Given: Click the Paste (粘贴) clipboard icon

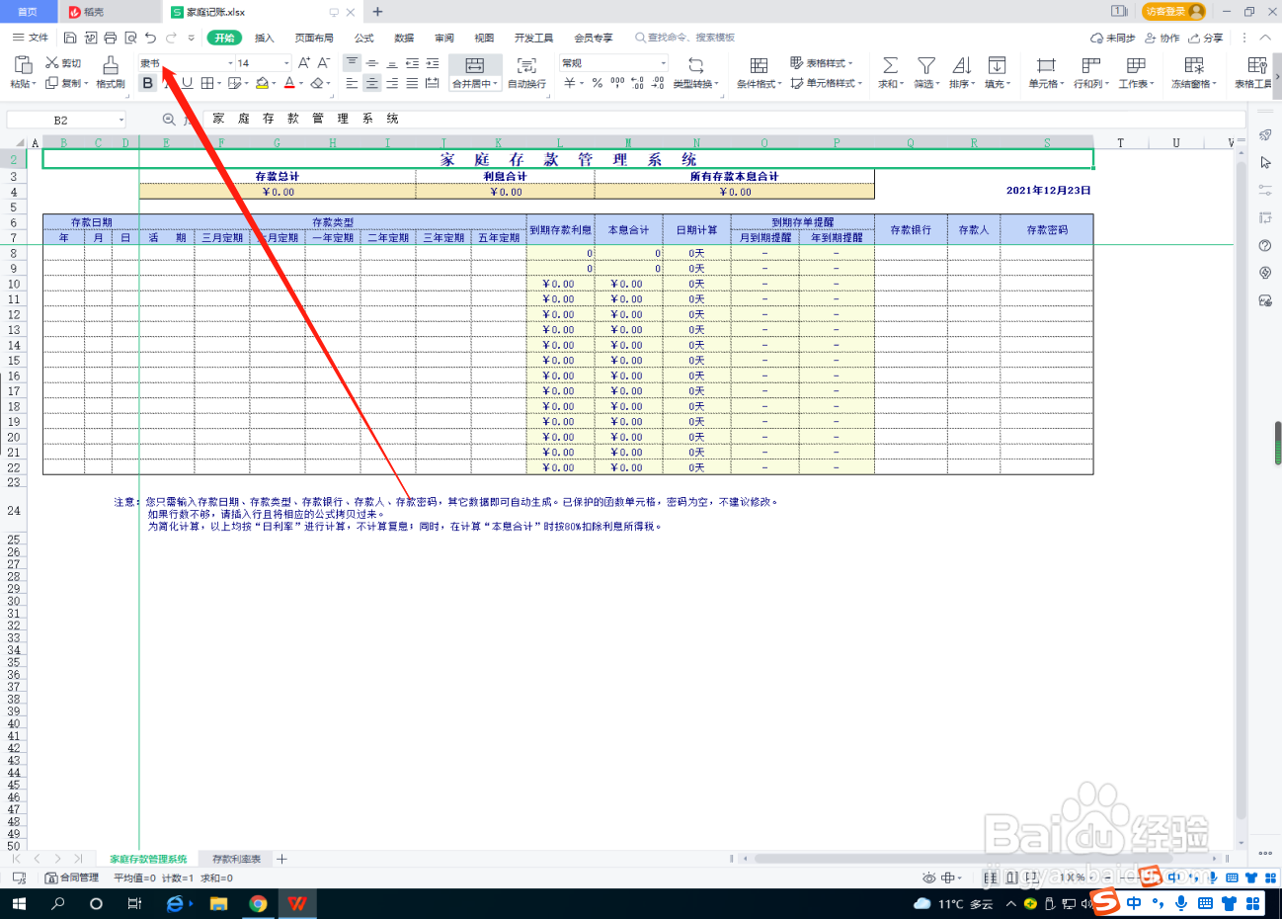Looking at the screenshot, I should pyautogui.click(x=23, y=65).
